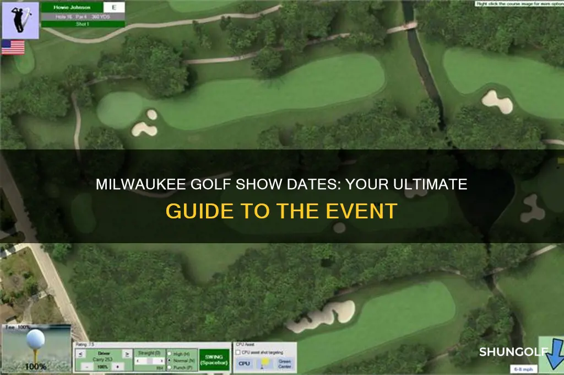Increase swing power with plus button
This screenshot has height=375, width=564.
tap(118, 367)
